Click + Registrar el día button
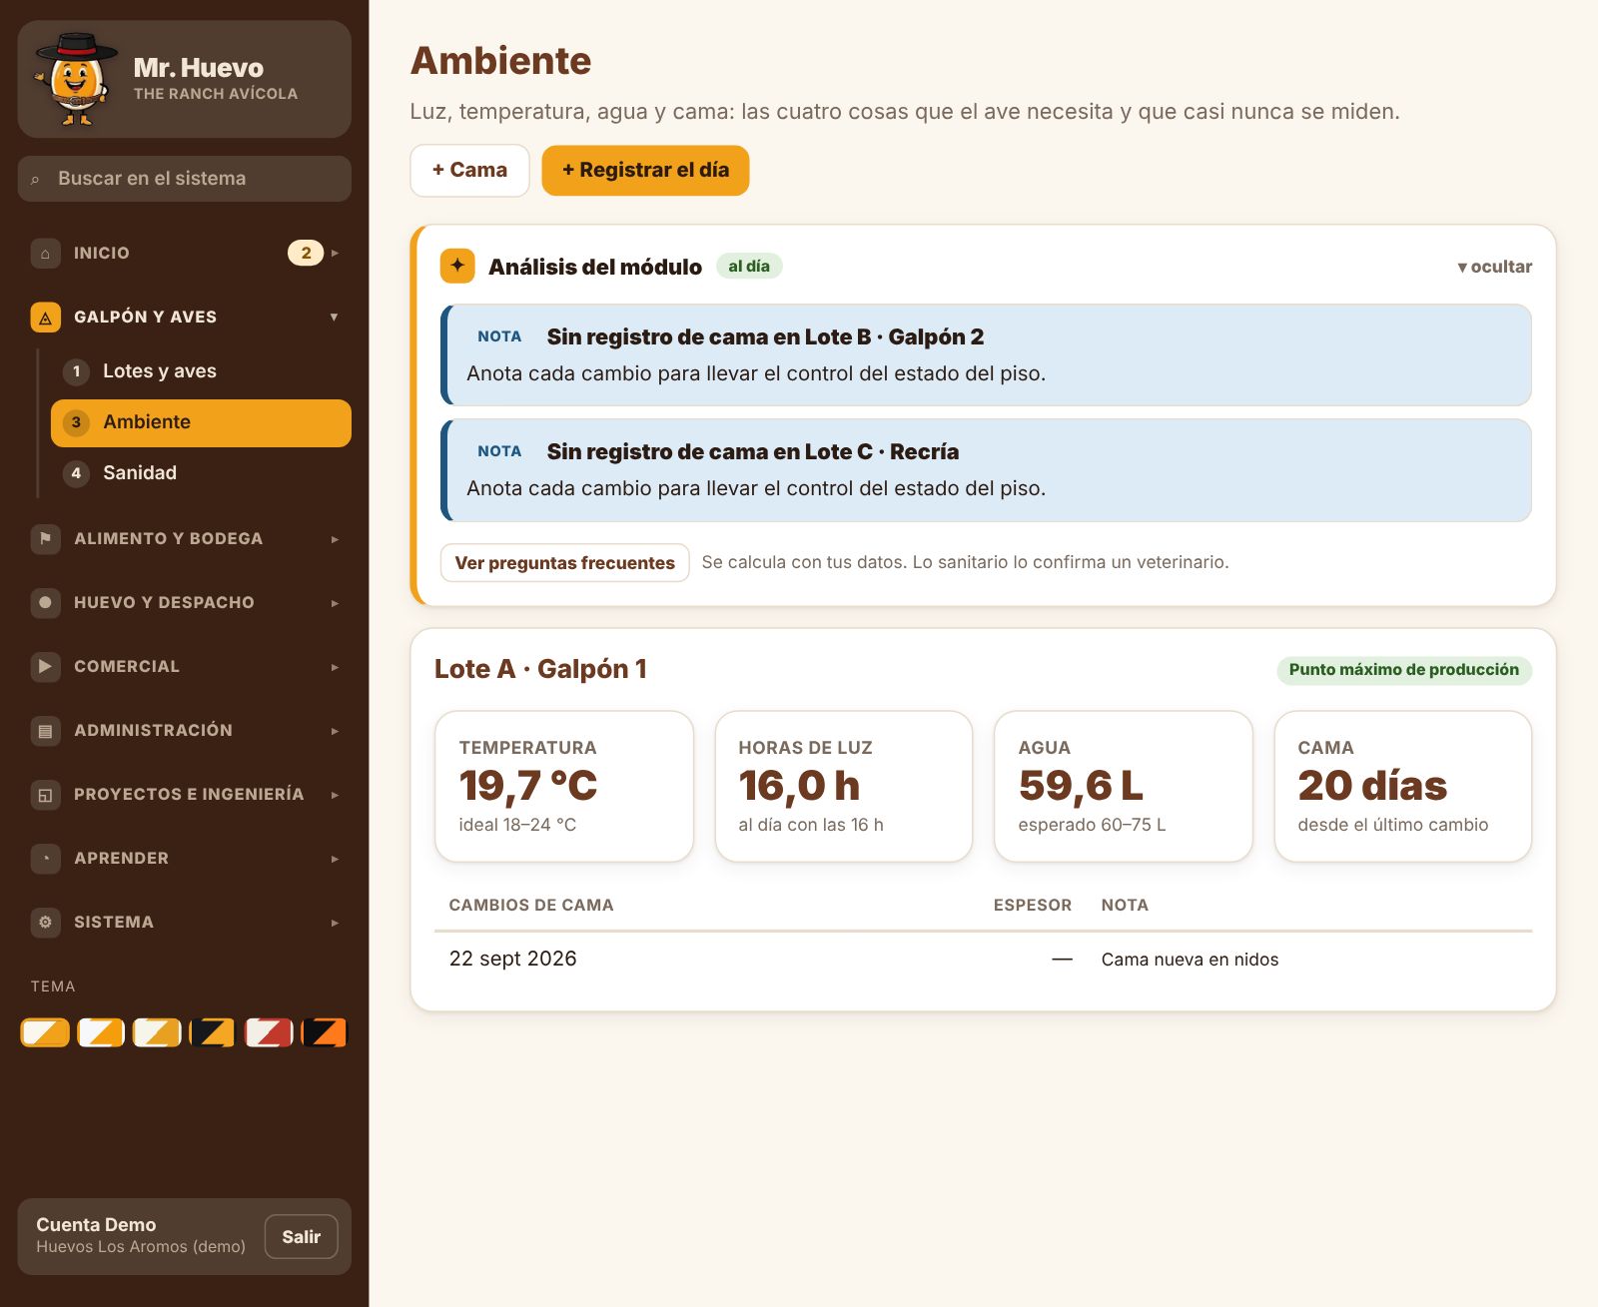 click(x=645, y=171)
